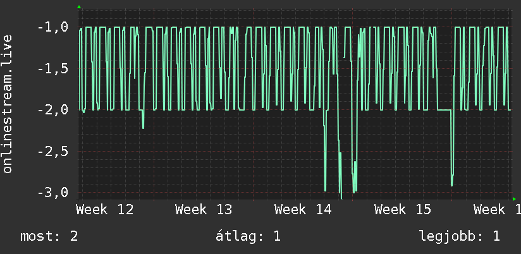Click the "-2,5" y-axis value
521x254 pixels.
52,152
